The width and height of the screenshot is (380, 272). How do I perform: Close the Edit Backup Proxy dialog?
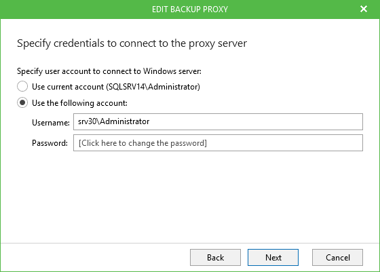coord(364,9)
